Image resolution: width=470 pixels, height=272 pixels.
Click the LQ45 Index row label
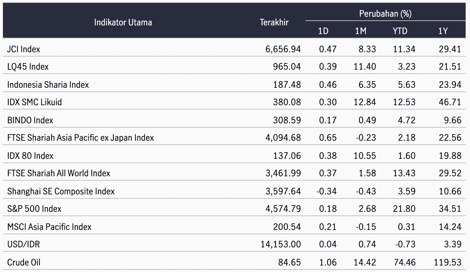(x=28, y=66)
